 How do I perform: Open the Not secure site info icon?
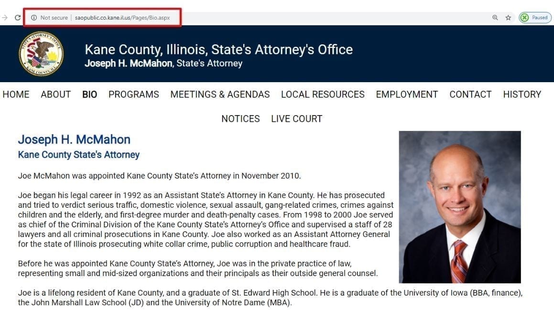coord(34,18)
